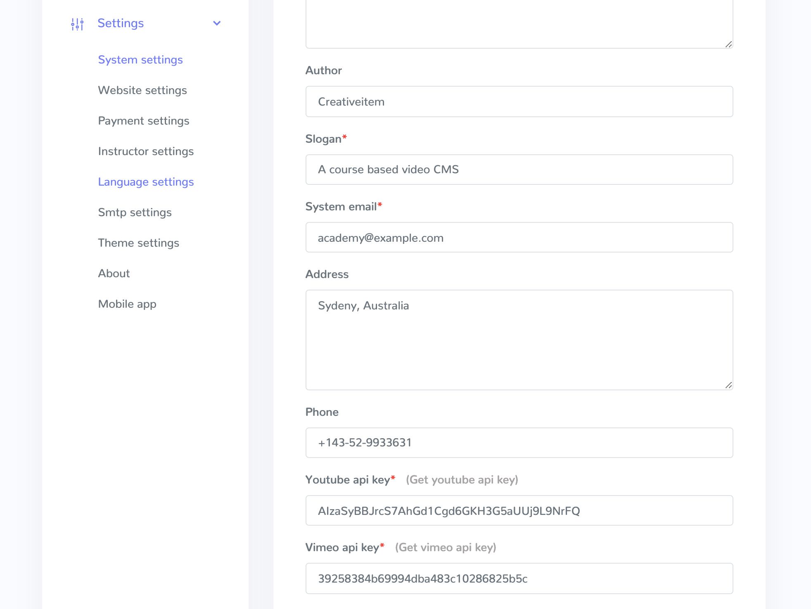
Task: Select the Youtube api key input
Action: pos(519,511)
